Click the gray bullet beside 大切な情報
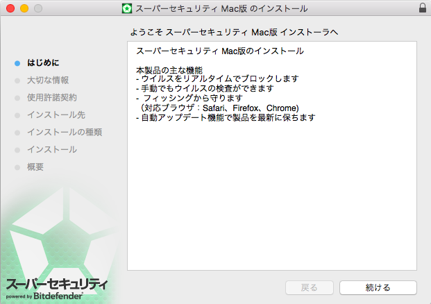Image resolution: width=431 pixels, height=304 pixels. click(17, 81)
